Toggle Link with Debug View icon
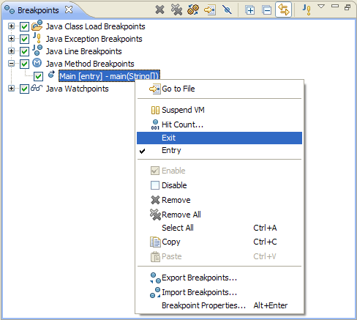The width and height of the screenshot is (357, 320). (284, 10)
